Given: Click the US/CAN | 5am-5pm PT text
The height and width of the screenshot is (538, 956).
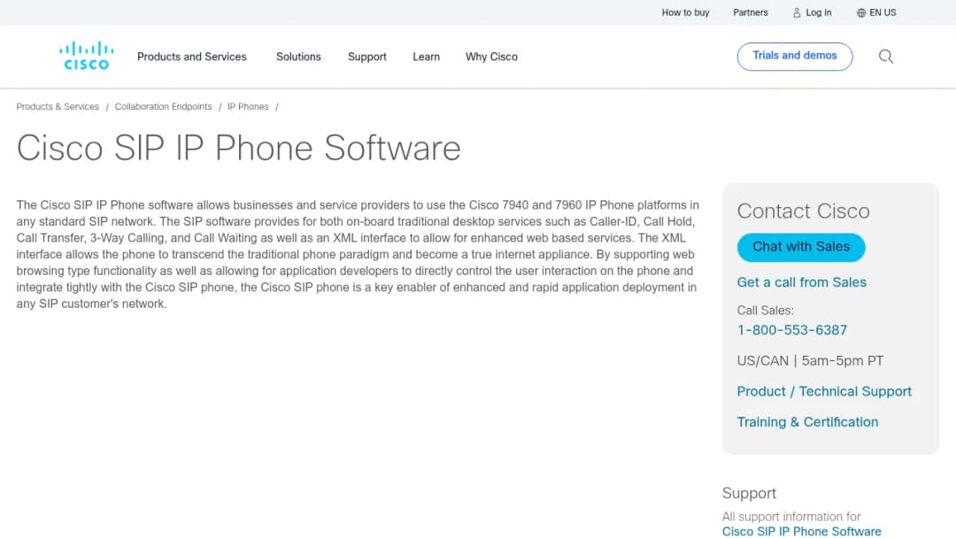Looking at the screenshot, I should coord(810,361).
